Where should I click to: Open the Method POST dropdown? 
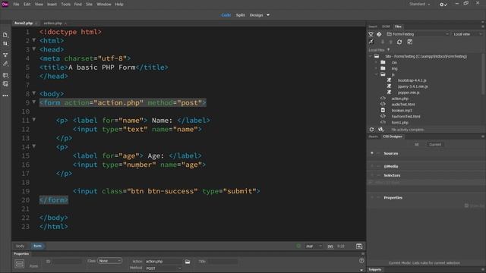[x=163, y=268]
